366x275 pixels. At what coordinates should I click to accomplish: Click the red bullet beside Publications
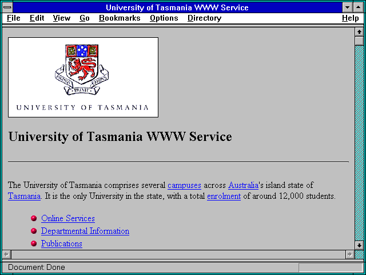coord(34,243)
